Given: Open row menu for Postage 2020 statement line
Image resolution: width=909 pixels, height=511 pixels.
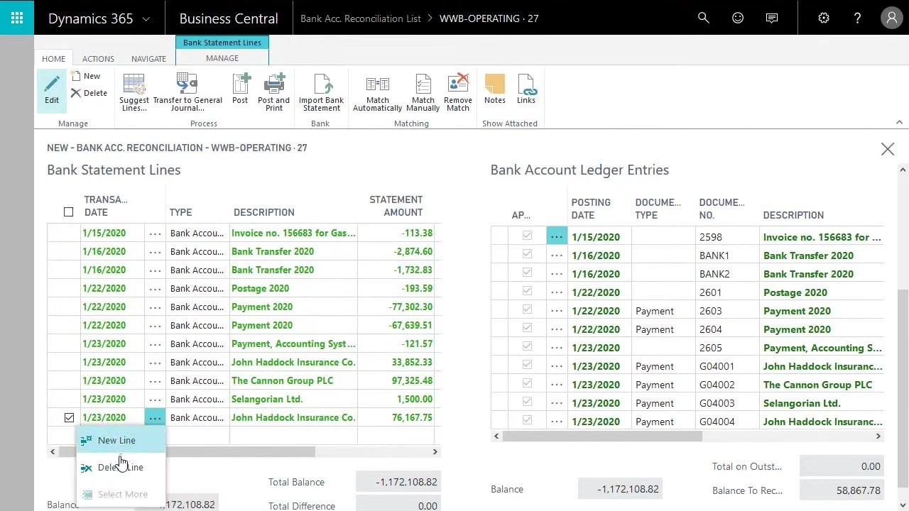Looking at the screenshot, I should coord(155,288).
